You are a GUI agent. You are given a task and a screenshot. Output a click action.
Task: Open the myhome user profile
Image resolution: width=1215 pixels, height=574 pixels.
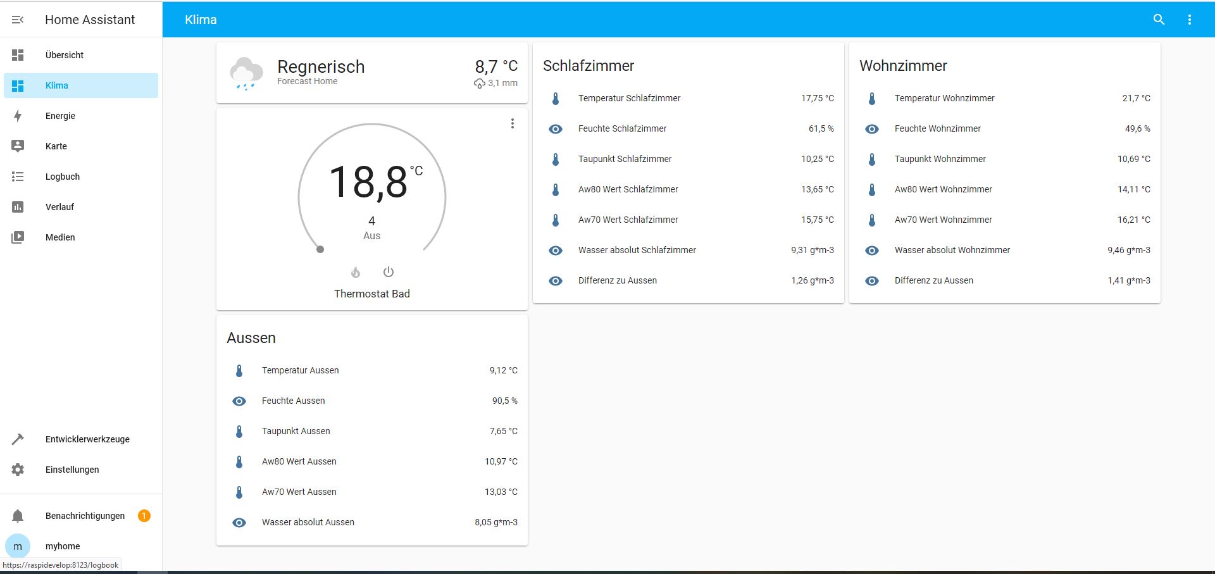pyautogui.click(x=81, y=546)
